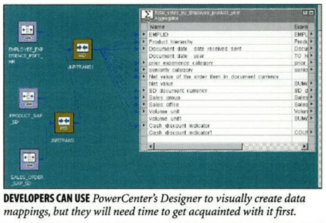The width and height of the screenshot is (326, 223).
Task: Click the SD_document_currency port
Action: pyautogui.click(x=178, y=90)
